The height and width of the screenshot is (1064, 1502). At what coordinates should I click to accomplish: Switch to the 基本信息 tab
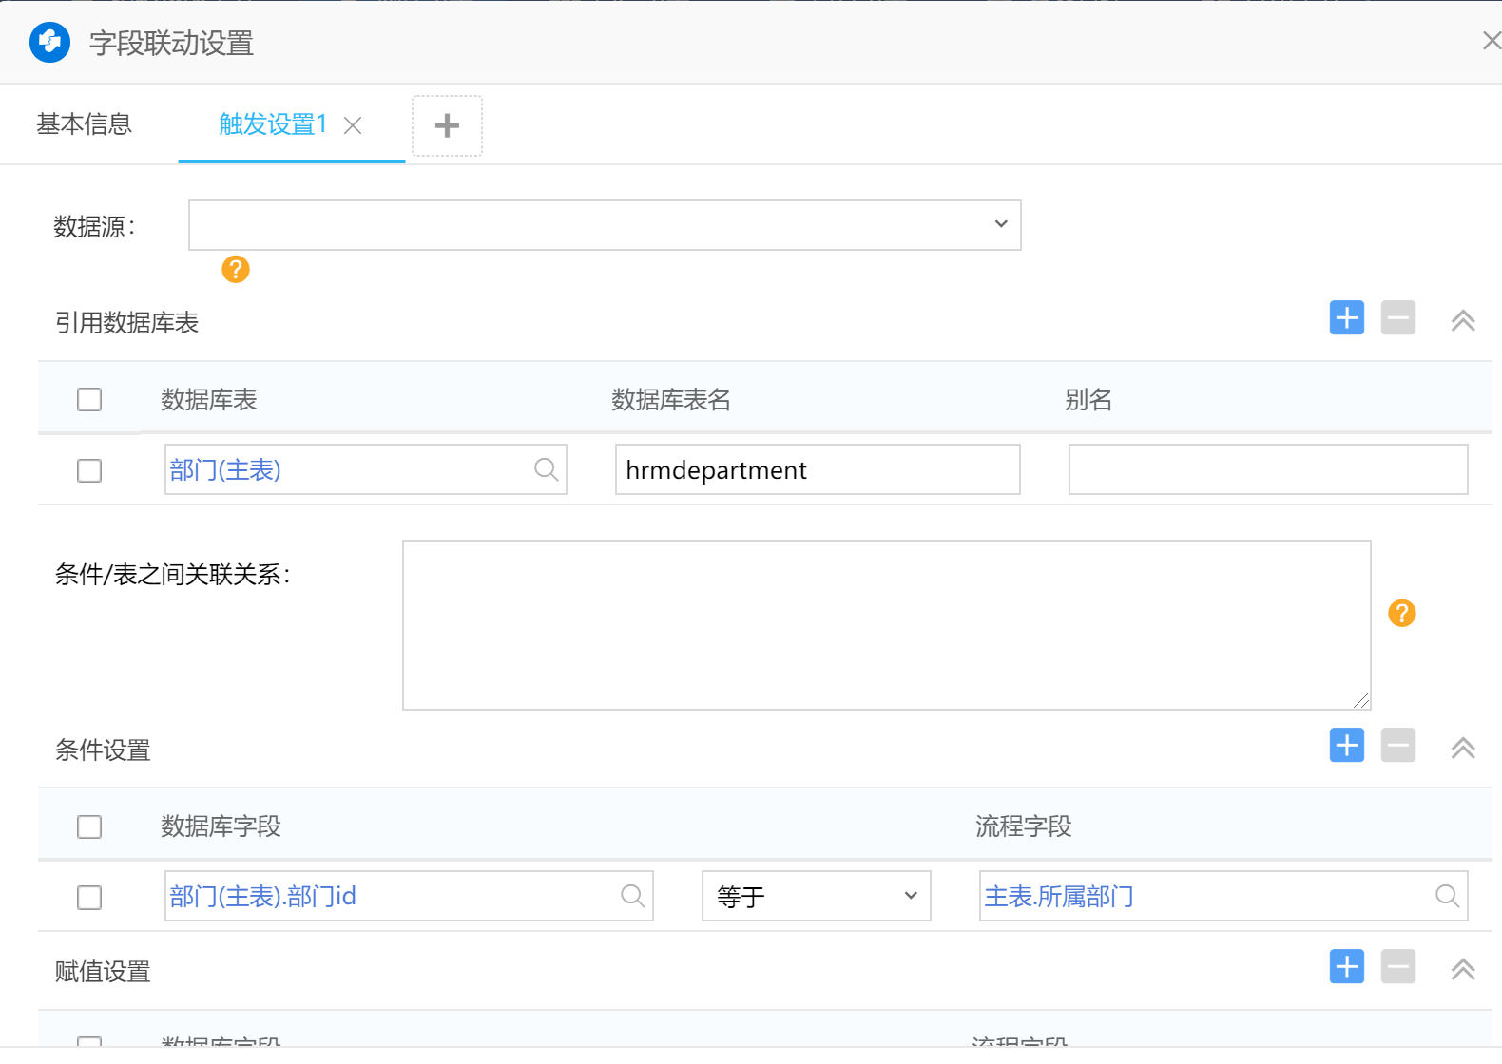(85, 124)
